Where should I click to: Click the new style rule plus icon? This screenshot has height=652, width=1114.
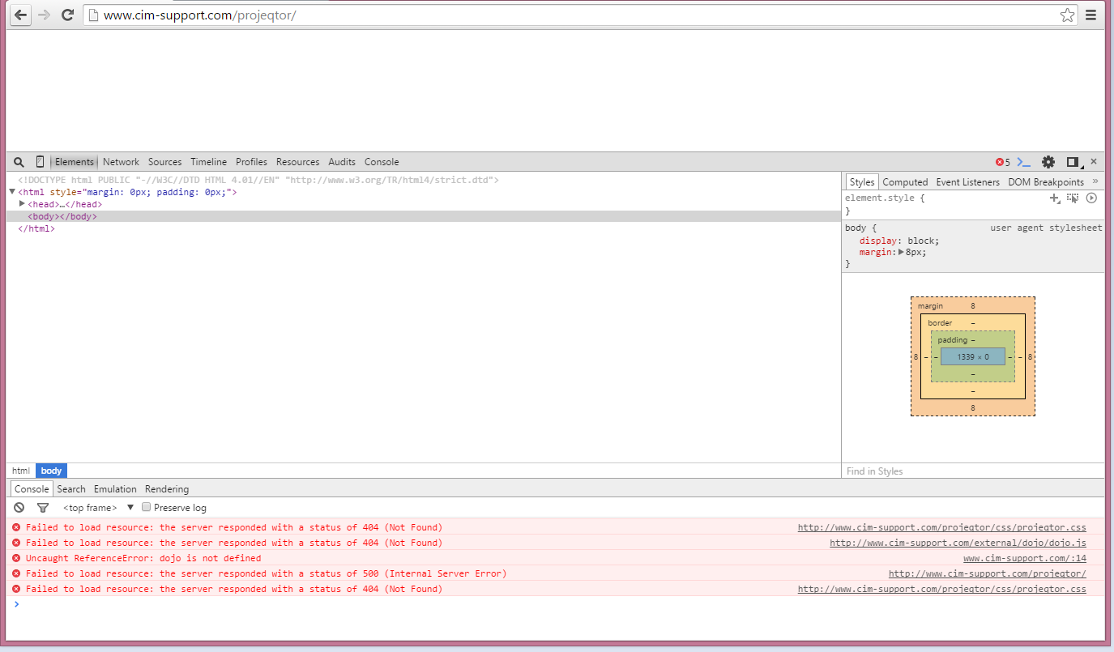pos(1054,198)
